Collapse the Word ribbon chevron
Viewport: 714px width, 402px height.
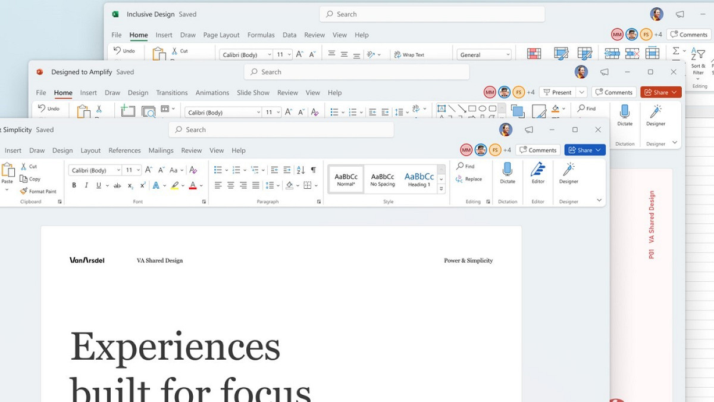(x=599, y=201)
